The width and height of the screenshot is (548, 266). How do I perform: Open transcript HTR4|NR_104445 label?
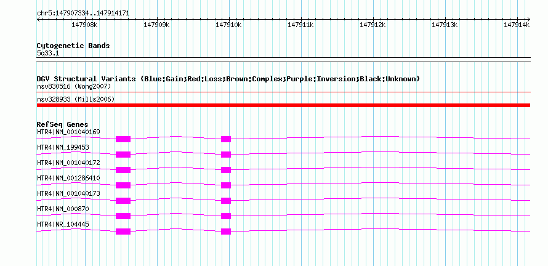pos(63,224)
